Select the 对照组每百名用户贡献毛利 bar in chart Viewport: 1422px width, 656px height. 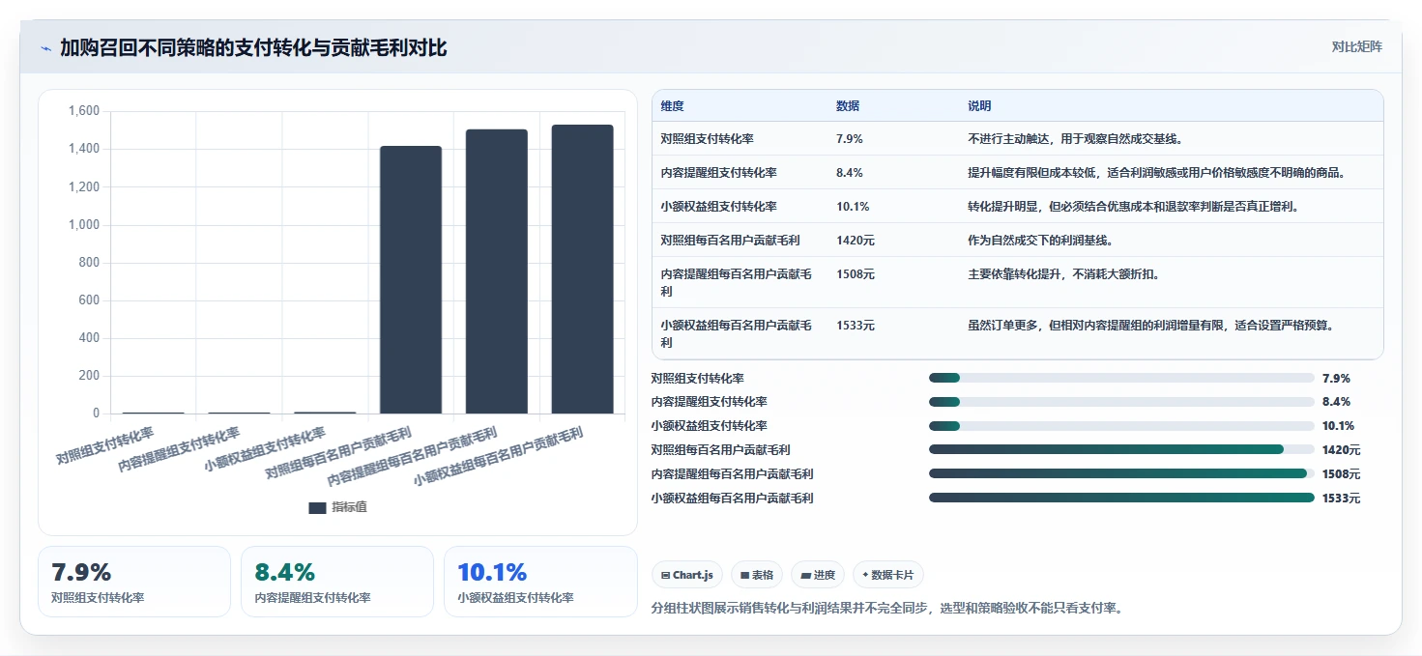click(x=411, y=280)
